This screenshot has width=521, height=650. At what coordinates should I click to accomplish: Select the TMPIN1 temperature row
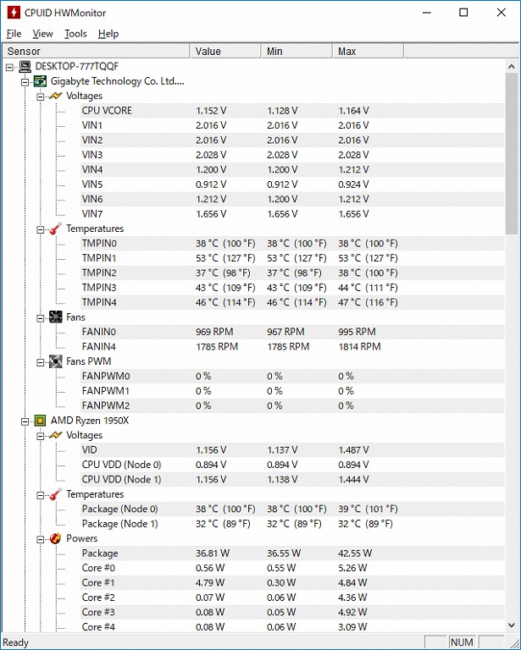pos(292,258)
